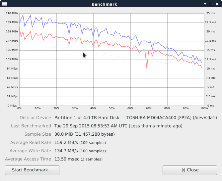Image resolution: width=222 pixels, height=181 pixels.
Task: Click the 2.5 ms axis label
Action: [x=211, y=96]
